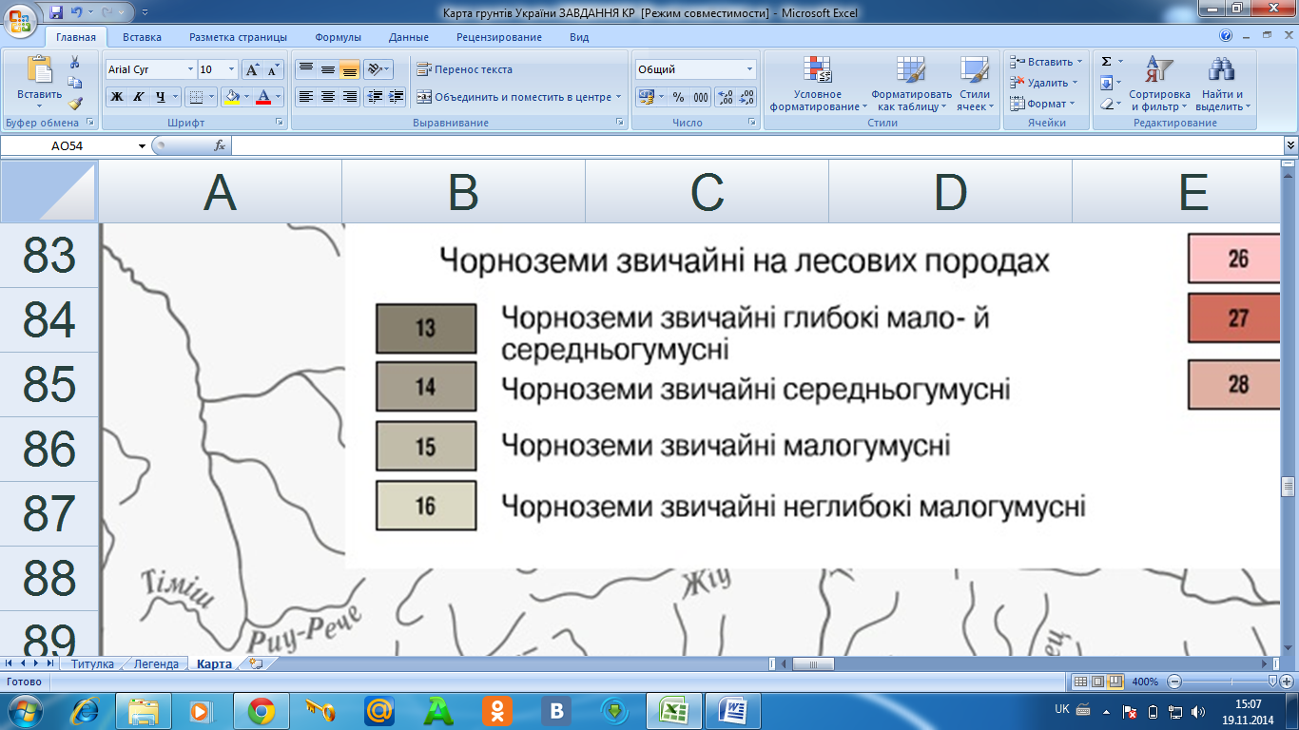Center cell text horizontally
Viewport: 1299px width, 730px height.
(x=327, y=97)
